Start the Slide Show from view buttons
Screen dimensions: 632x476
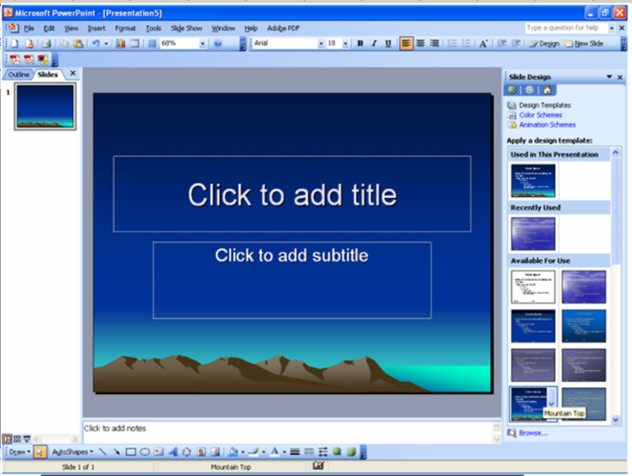(x=26, y=438)
